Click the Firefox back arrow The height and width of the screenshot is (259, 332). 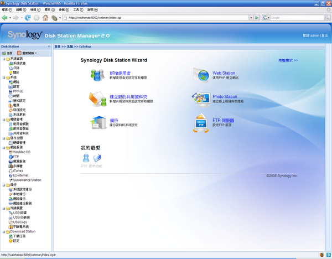4,18
